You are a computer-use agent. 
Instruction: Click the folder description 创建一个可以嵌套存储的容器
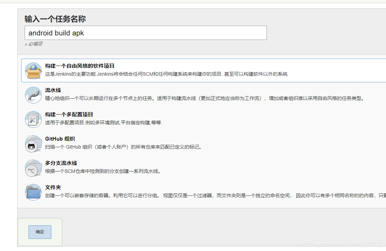click(215, 196)
